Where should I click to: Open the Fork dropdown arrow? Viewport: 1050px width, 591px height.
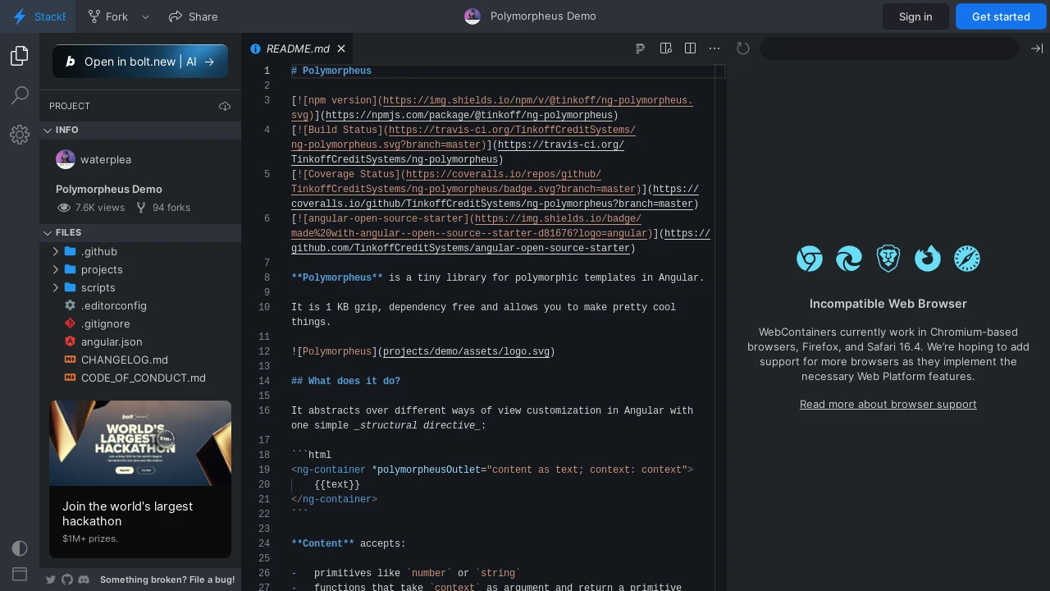coord(145,16)
